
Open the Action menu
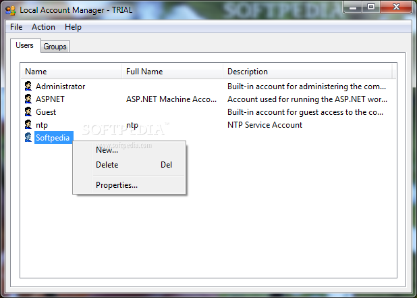click(43, 27)
